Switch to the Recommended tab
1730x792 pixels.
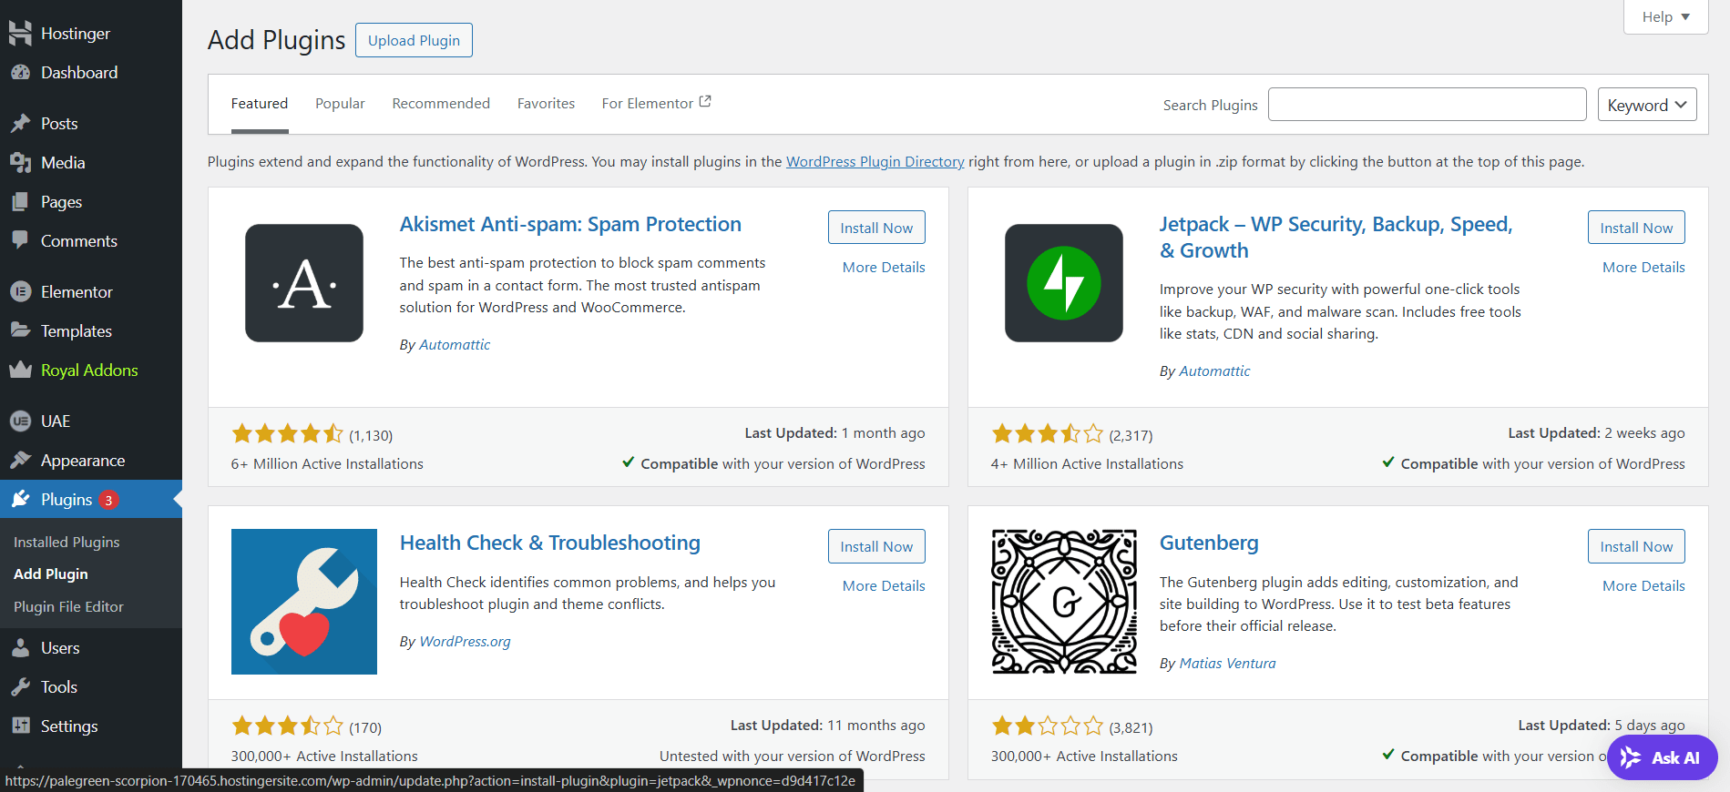click(x=441, y=104)
